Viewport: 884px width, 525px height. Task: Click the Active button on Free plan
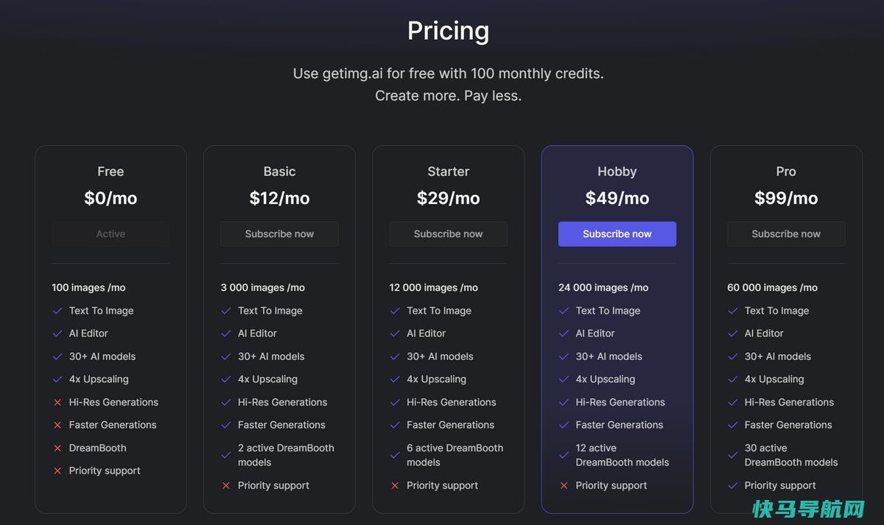click(110, 234)
